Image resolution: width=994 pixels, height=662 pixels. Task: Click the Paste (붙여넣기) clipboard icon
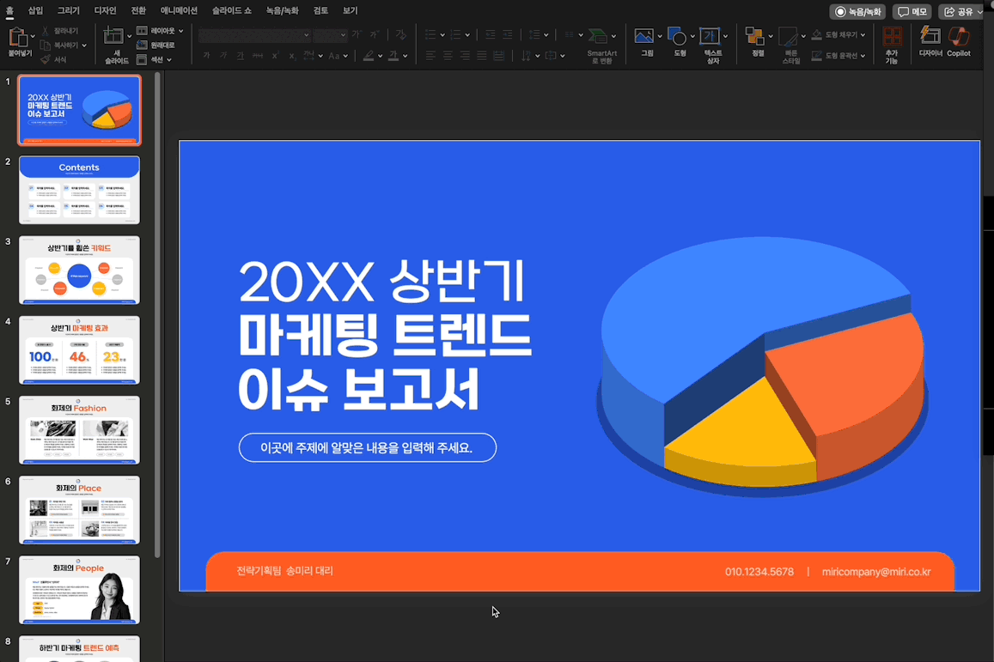coord(18,38)
